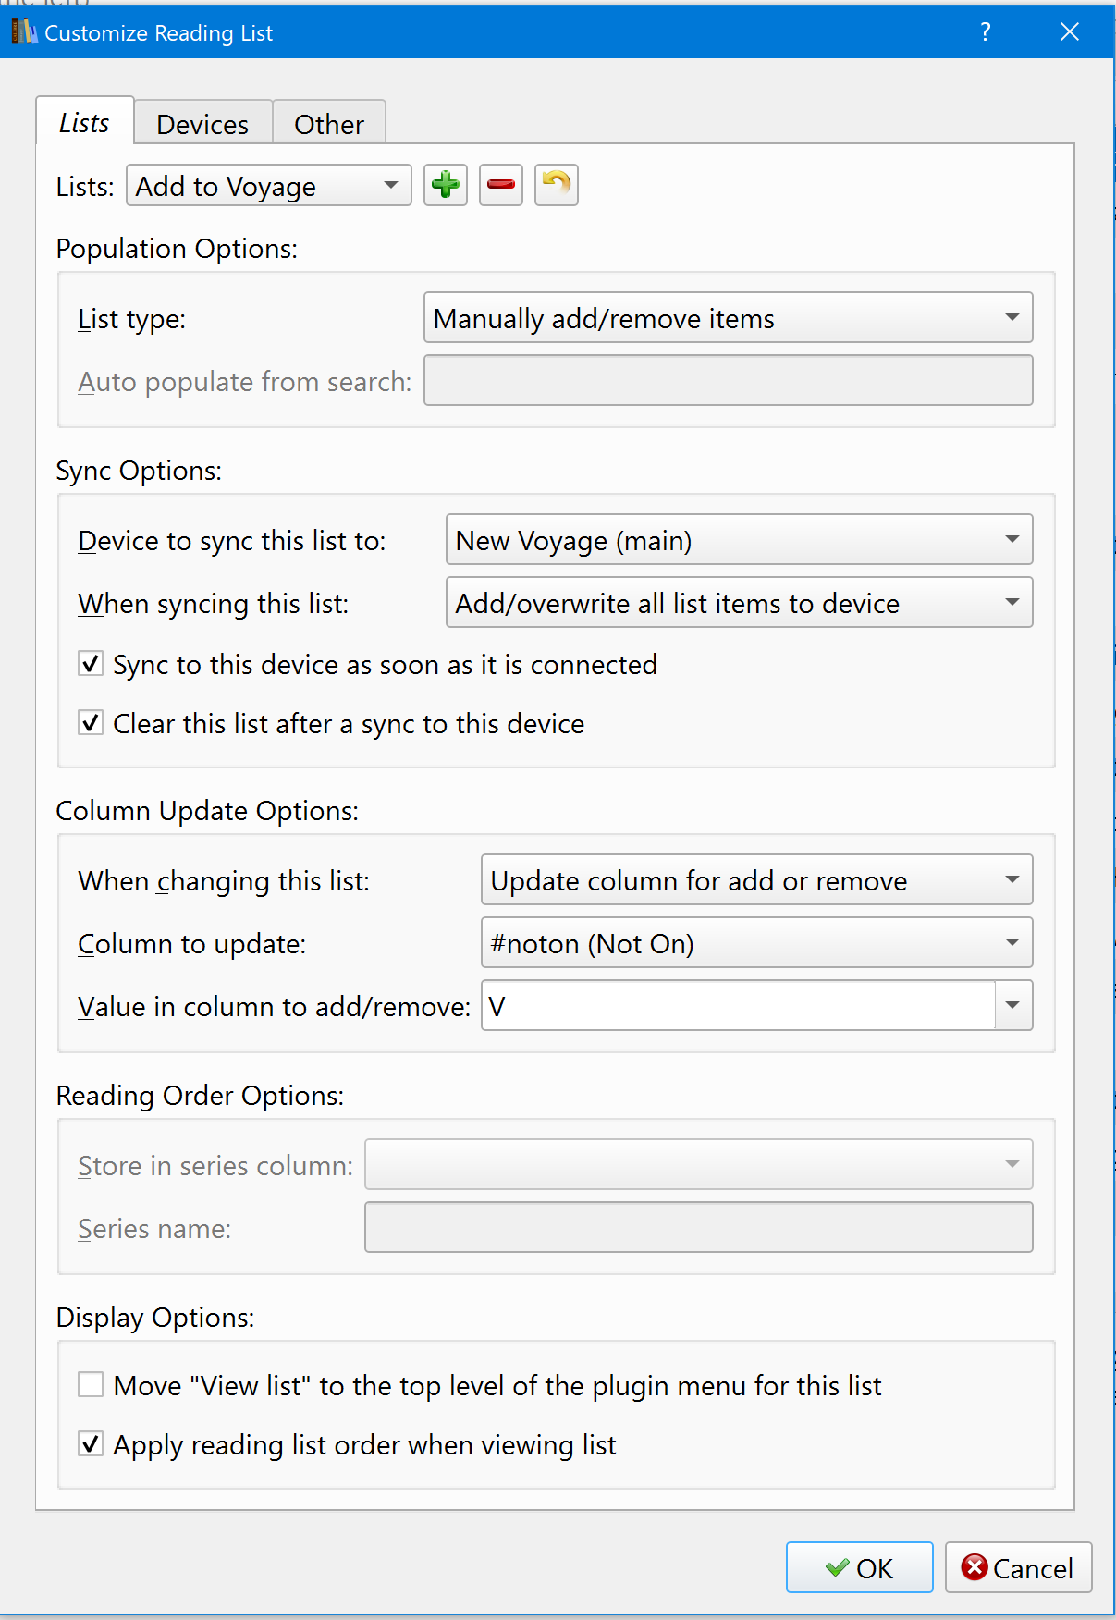Toggle Sync to this device when connected
Image resolution: width=1116 pixels, height=1620 pixels.
(91, 664)
